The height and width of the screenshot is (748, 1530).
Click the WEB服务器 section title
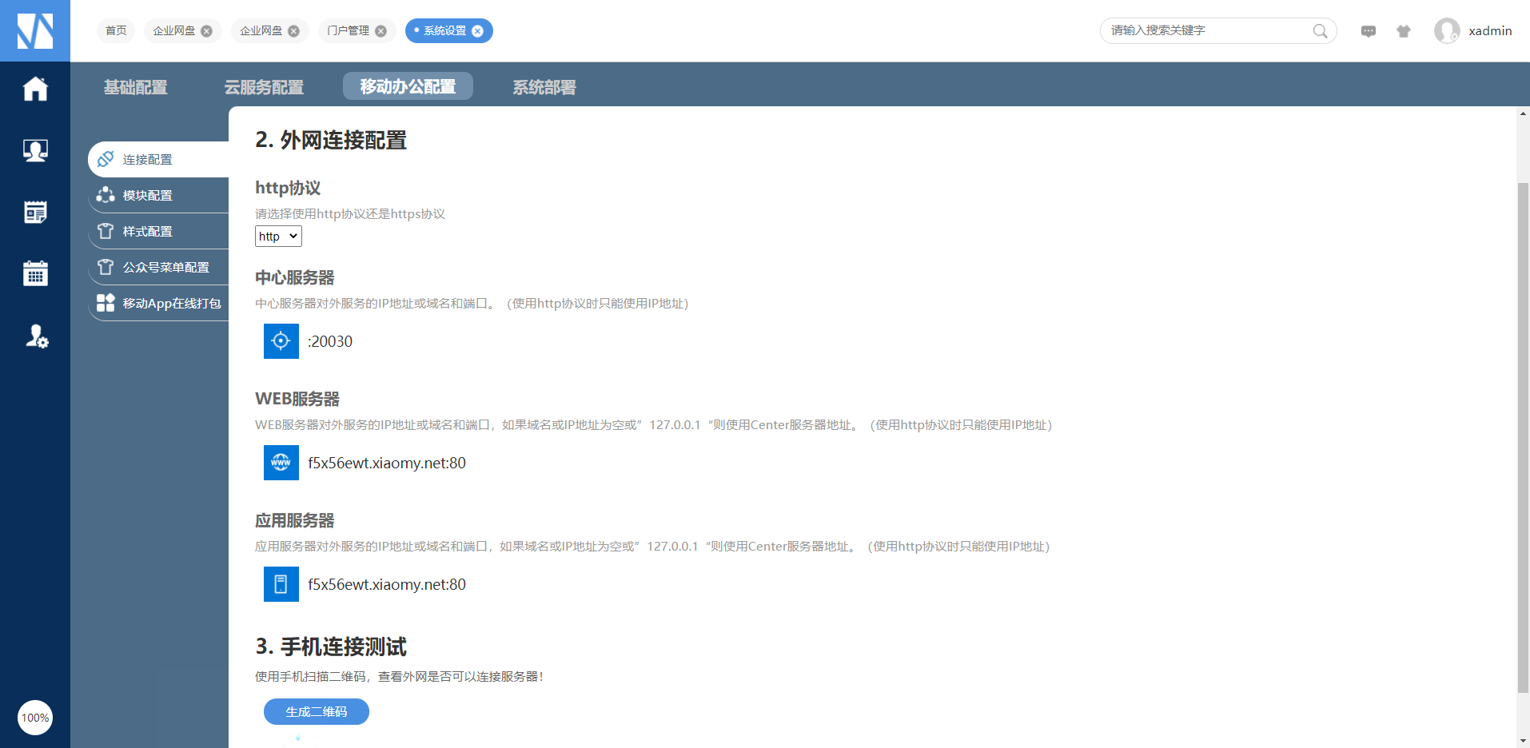pyautogui.click(x=297, y=399)
